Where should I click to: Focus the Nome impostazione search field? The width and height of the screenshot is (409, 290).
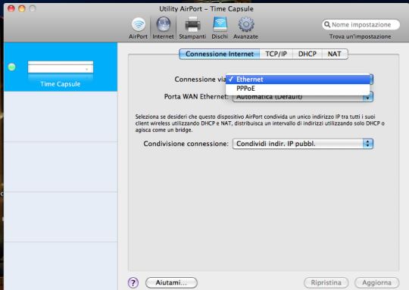pyautogui.click(x=361, y=24)
